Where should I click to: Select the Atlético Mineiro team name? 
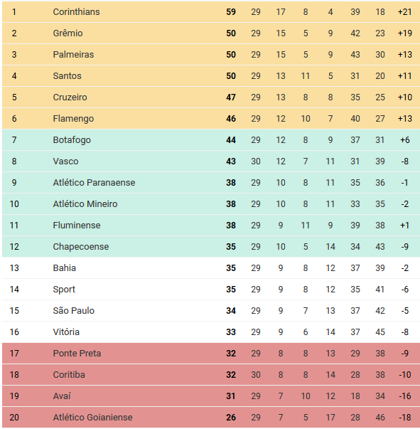(x=85, y=204)
